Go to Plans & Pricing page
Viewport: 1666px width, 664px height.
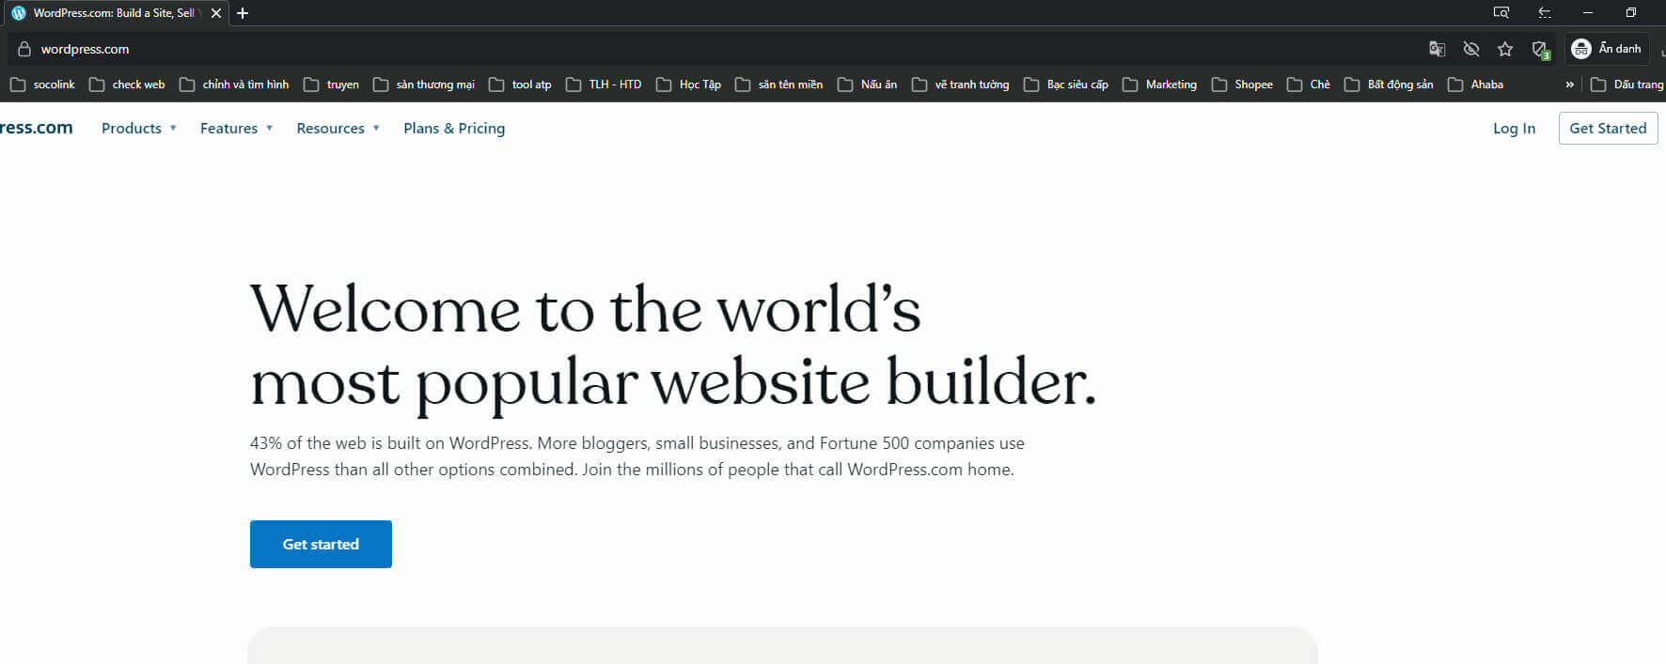click(454, 129)
